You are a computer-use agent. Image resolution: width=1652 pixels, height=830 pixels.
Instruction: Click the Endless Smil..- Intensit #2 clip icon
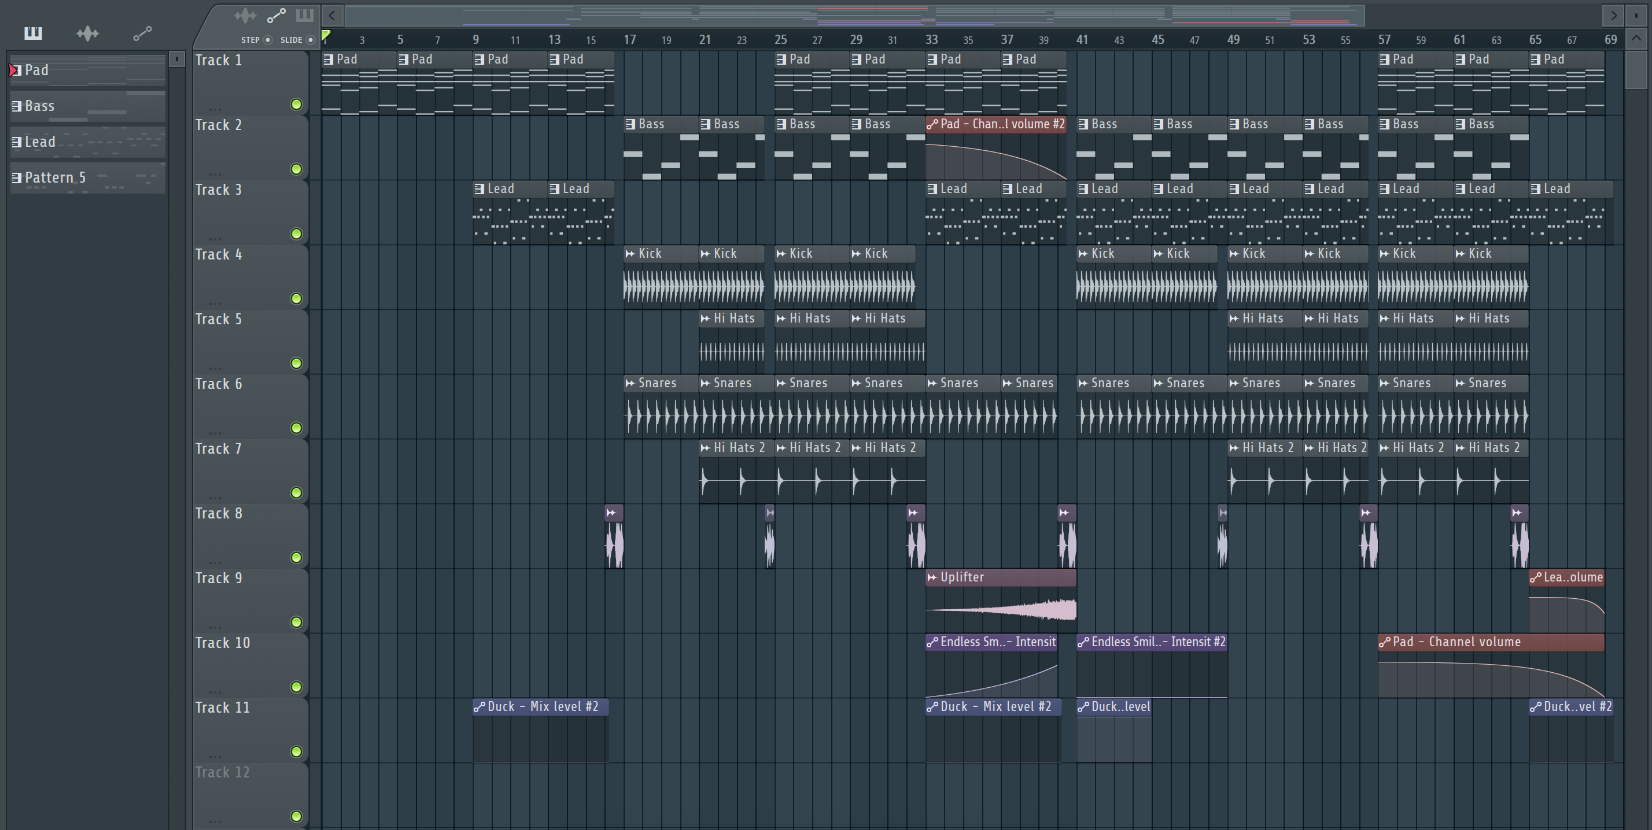click(1083, 642)
